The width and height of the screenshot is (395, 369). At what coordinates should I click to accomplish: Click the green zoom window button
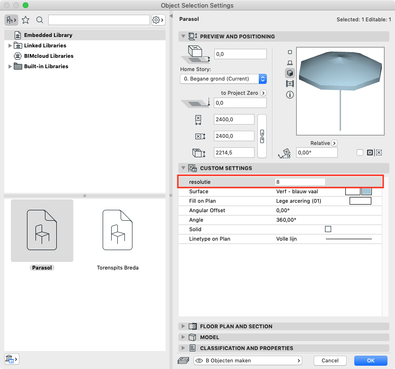click(26, 5)
